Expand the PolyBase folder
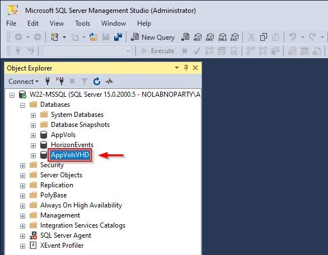Viewport: 328px width, 255px height. pyautogui.click(x=22, y=196)
